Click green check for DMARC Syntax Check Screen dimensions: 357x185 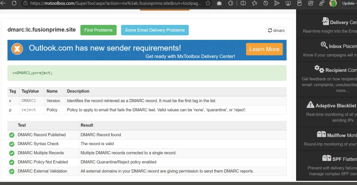[12, 144]
